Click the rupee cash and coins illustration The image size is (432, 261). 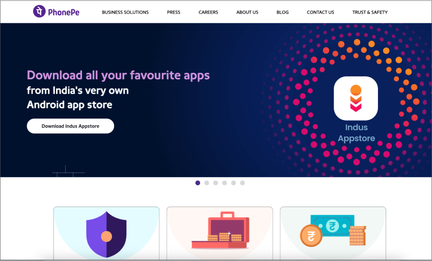tap(333, 230)
